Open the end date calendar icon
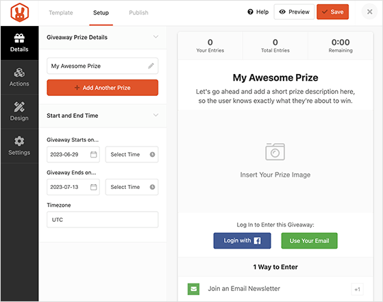 coord(94,187)
